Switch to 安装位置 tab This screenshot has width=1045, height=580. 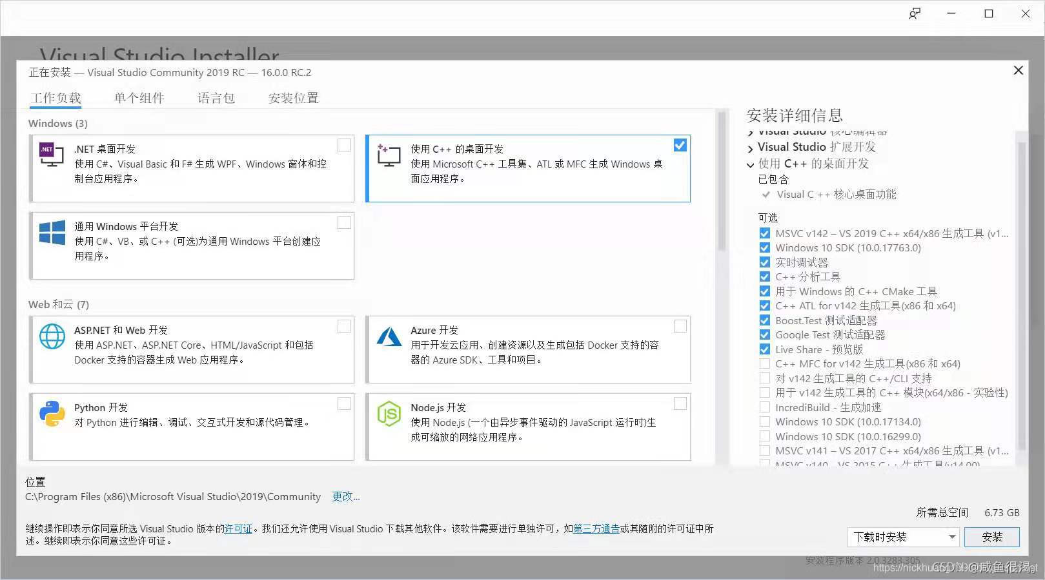294,98
